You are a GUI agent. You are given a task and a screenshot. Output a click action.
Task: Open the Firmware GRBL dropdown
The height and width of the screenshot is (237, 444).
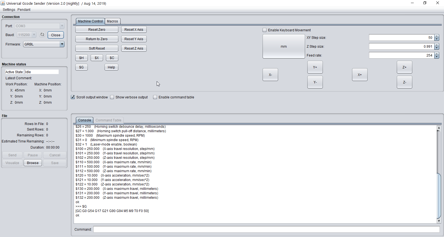[x=62, y=44]
